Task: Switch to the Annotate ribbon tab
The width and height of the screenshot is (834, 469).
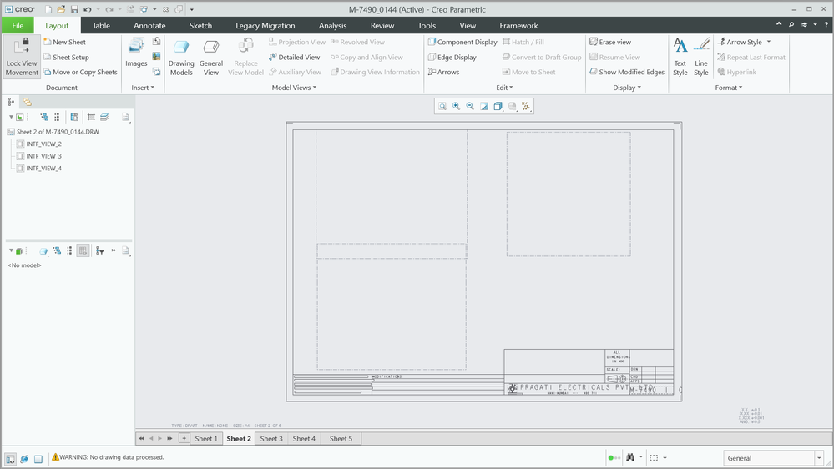Action: (149, 26)
